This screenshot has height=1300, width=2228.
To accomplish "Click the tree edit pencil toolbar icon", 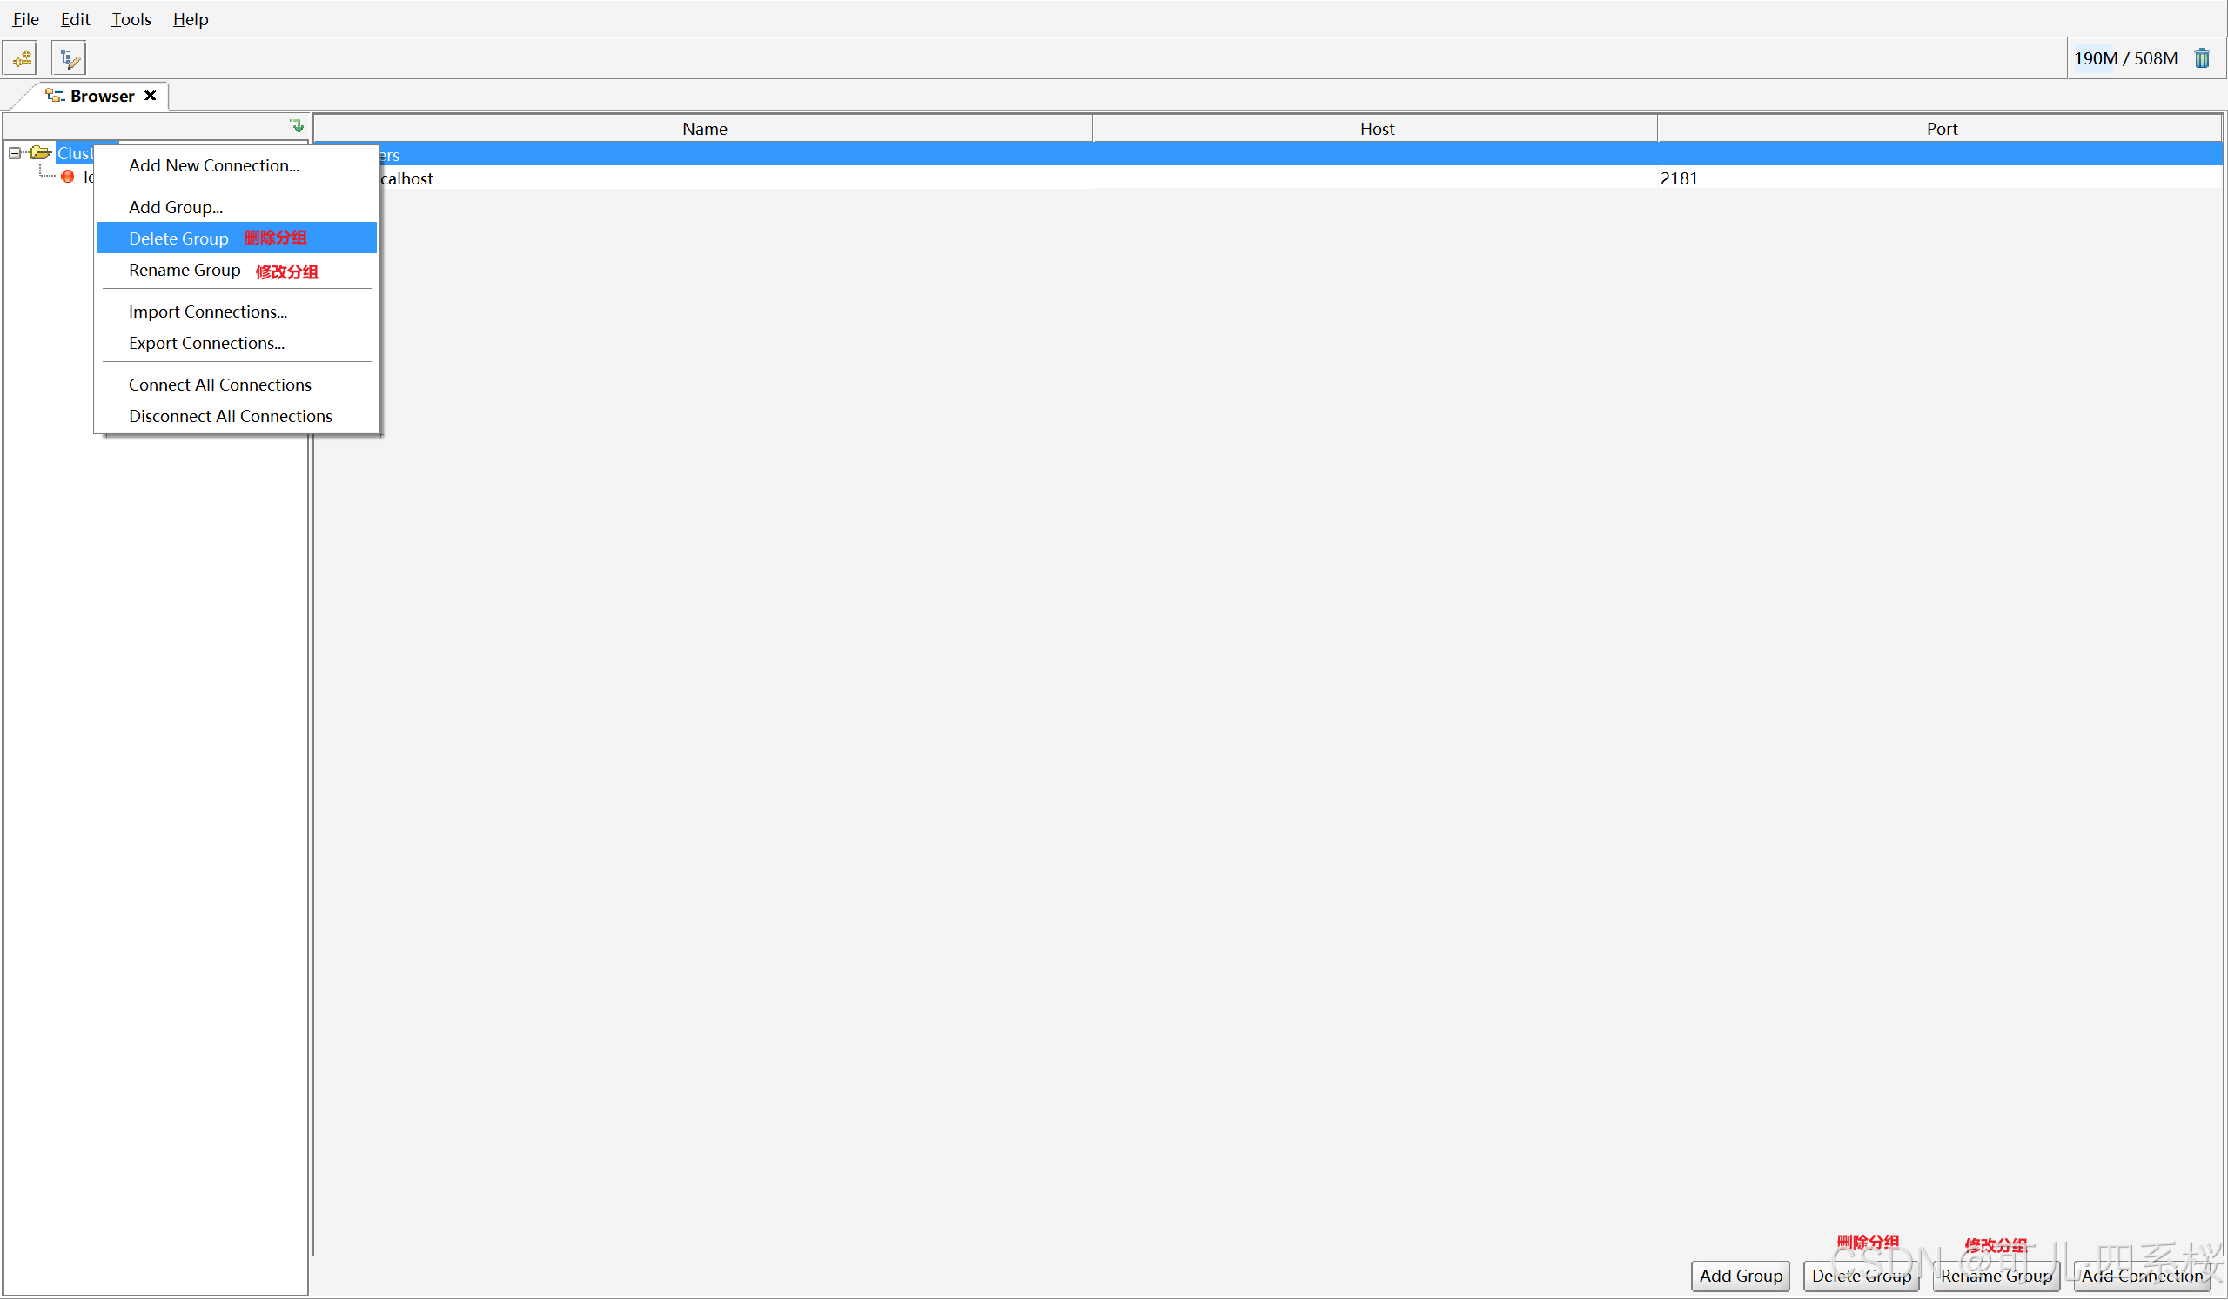I will (69, 58).
